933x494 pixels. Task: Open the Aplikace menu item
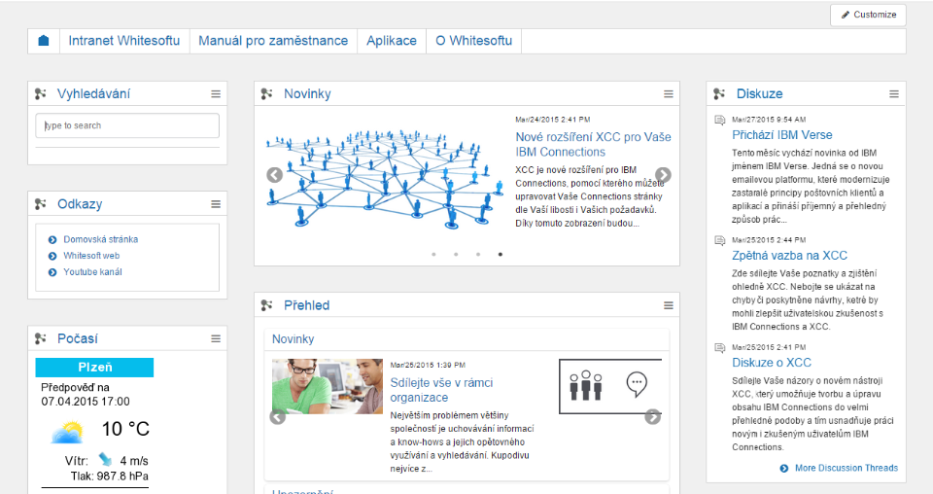pos(392,41)
